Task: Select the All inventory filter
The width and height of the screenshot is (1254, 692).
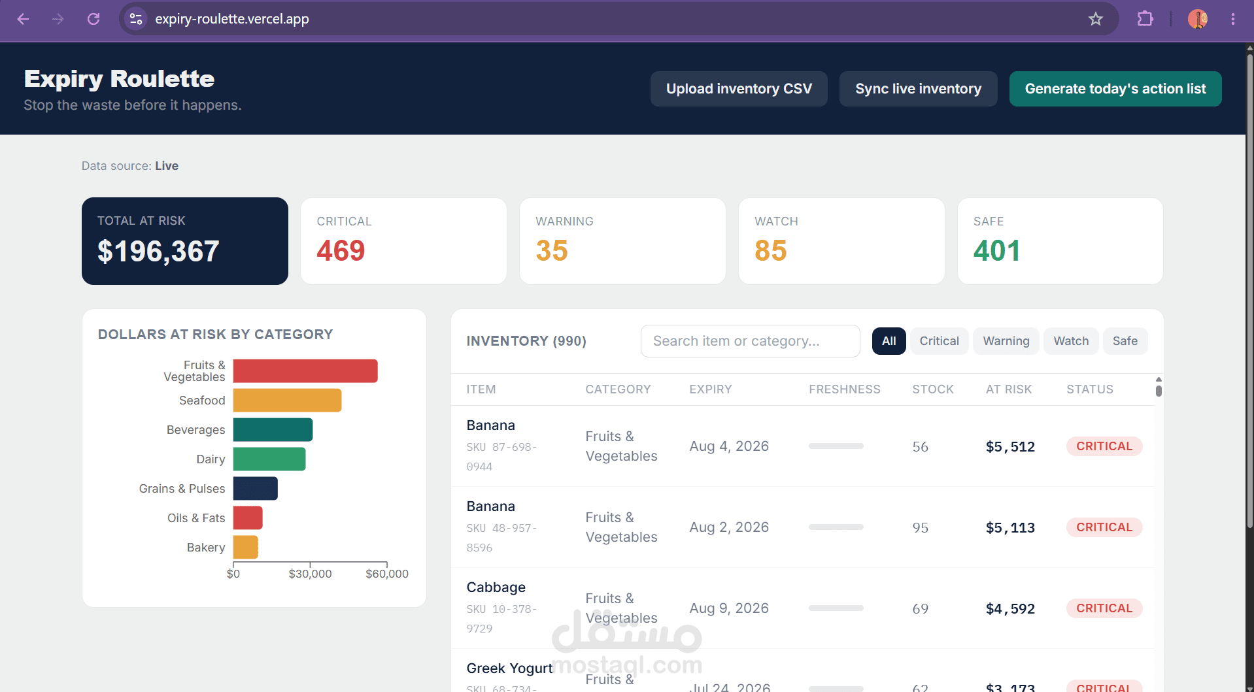Action: tap(889, 341)
